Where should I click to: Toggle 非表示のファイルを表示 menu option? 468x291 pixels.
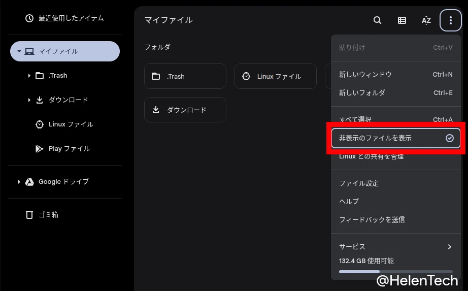click(395, 138)
